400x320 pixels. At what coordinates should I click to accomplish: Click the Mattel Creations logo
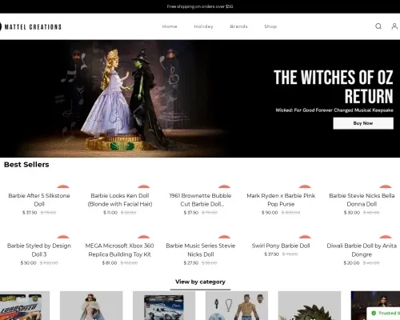point(30,26)
